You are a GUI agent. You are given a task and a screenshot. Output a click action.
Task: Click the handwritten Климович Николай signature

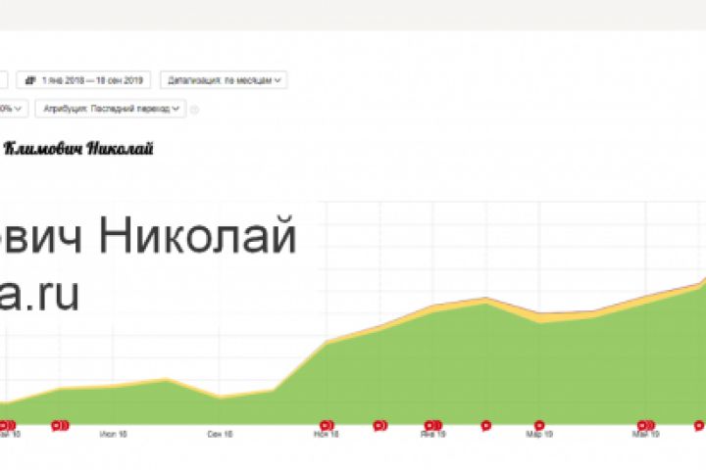[78, 149]
